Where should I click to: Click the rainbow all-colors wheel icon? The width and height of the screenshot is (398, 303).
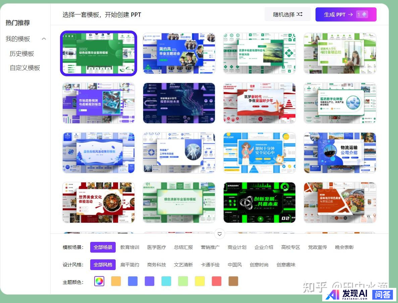pyautogui.click(x=99, y=281)
